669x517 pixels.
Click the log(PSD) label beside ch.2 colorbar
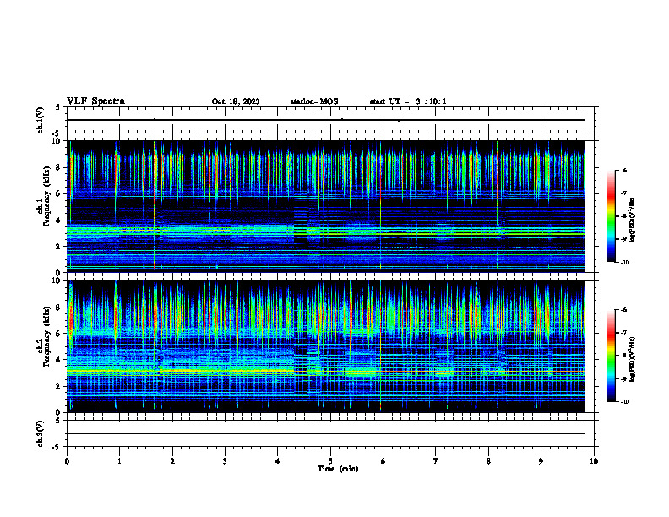[633, 360]
